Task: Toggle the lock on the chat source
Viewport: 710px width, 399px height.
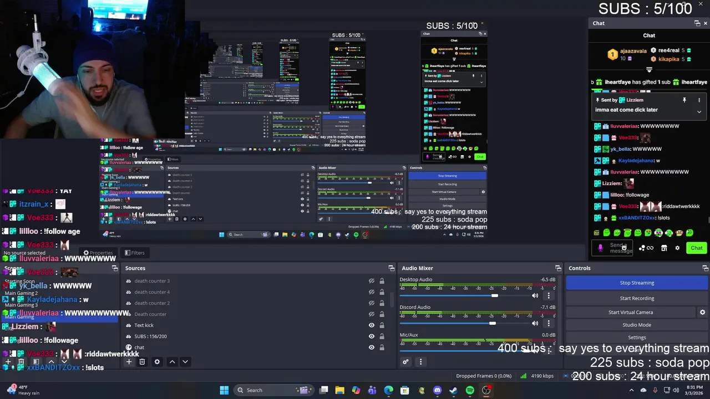Action: (x=382, y=347)
